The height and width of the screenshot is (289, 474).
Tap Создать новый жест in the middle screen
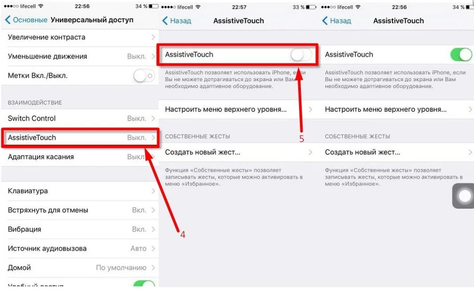tap(238, 152)
